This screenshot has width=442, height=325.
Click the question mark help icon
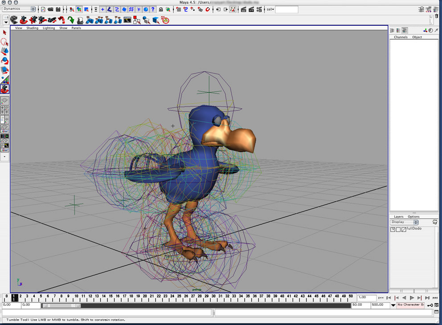coord(153,9)
